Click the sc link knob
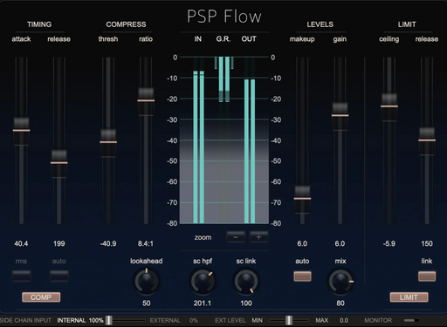Image resolution: width=447 pixels, height=327 pixels. point(246,281)
